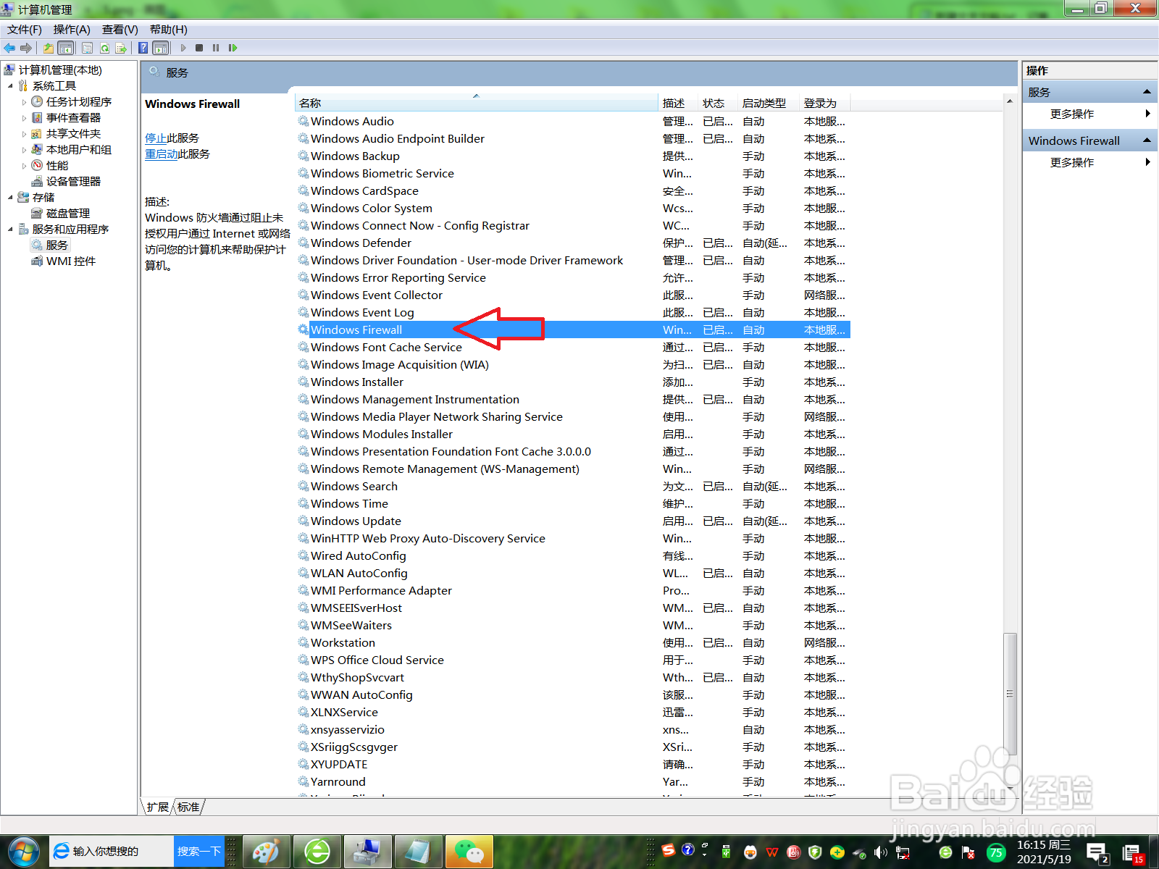Click the Restart Service toolbar icon
This screenshot has height=869, width=1159.
point(233,48)
